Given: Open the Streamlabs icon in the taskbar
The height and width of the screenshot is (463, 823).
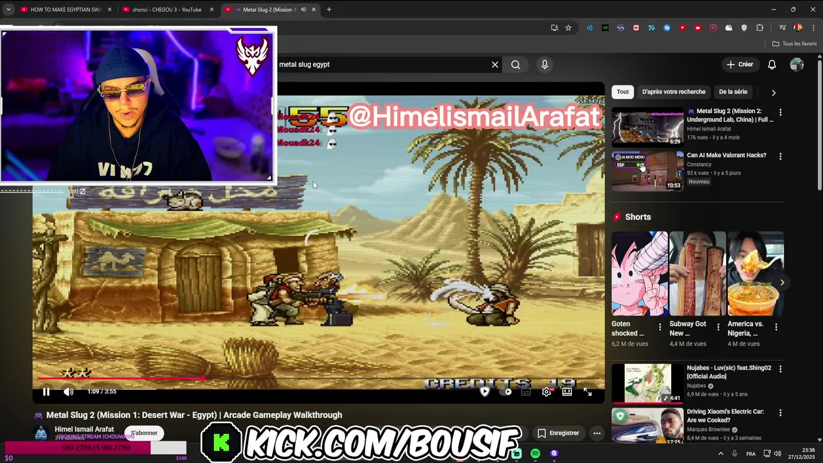Looking at the screenshot, I should [x=516, y=454].
